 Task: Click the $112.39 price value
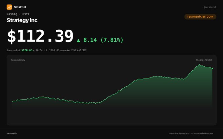pyautogui.click(x=40, y=36)
